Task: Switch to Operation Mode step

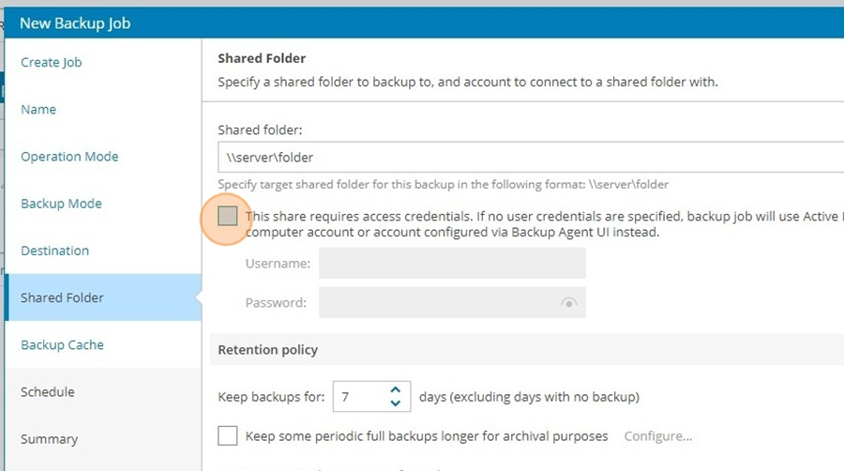Action: point(69,157)
